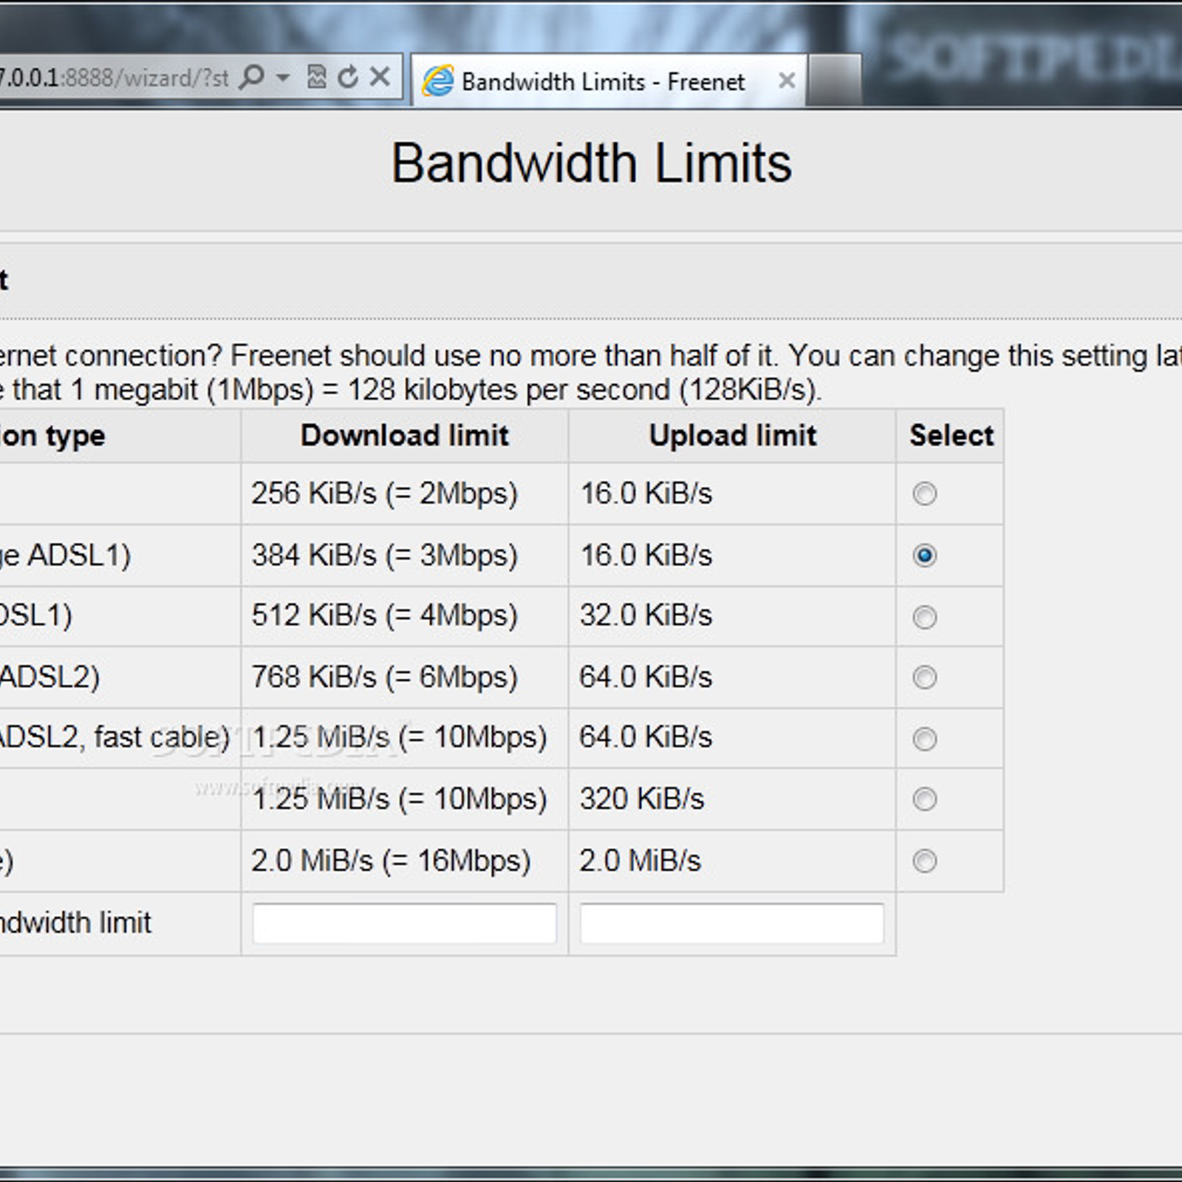Switch to the Bandwidth Limits - Freenet tab
The height and width of the screenshot is (1182, 1182).
point(608,81)
